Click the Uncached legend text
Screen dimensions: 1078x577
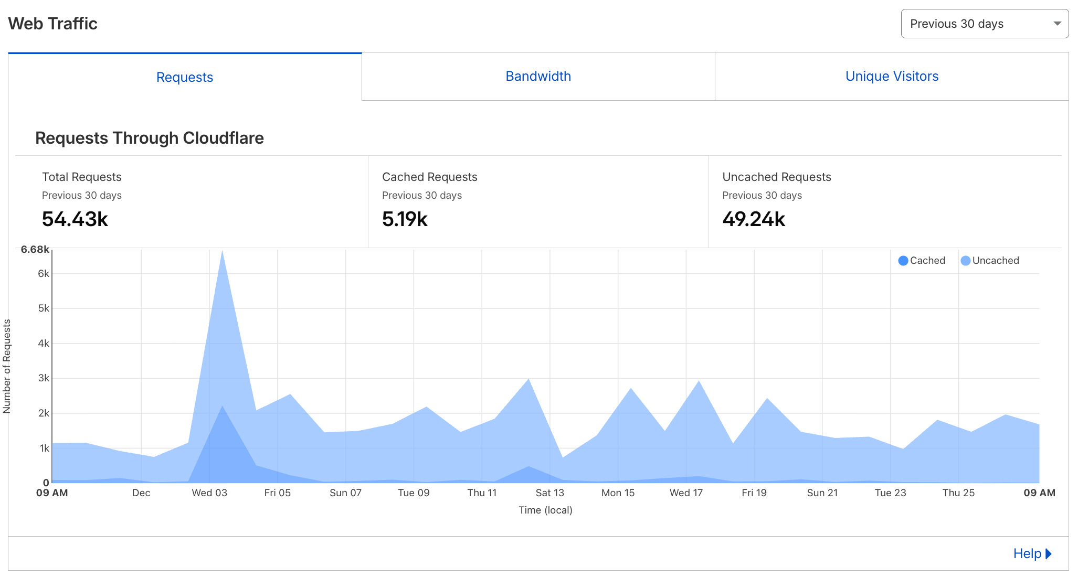[x=996, y=261]
